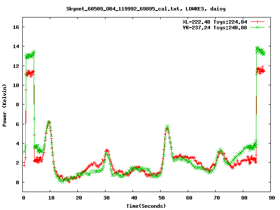Click the red XL legend line sample
The width and height of the screenshot is (280, 210).
(x=257, y=22)
